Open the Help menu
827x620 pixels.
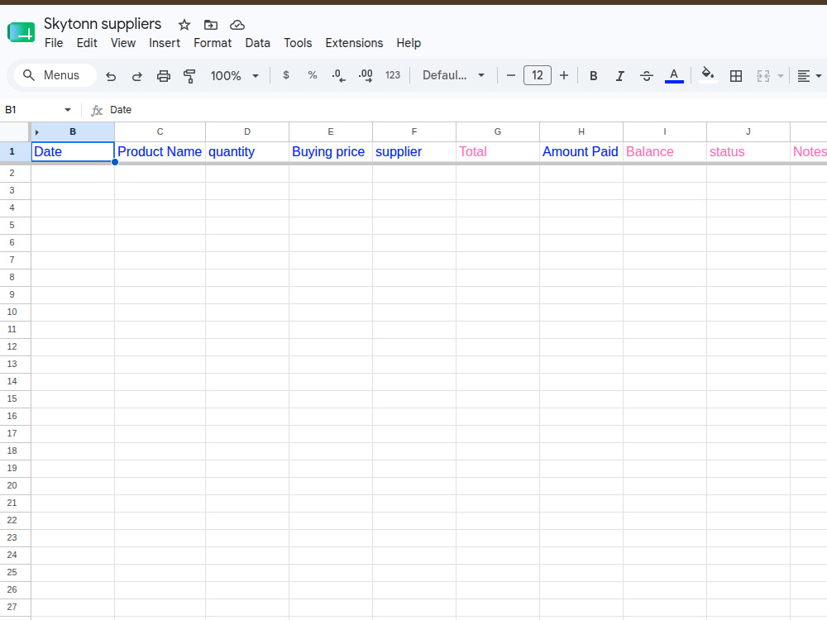[x=409, y=43]
